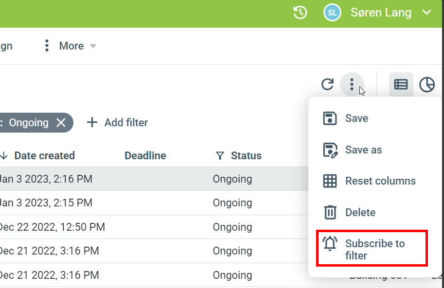The image size is (444, 288).
Task: Switch to list table view
Action: 401,85
